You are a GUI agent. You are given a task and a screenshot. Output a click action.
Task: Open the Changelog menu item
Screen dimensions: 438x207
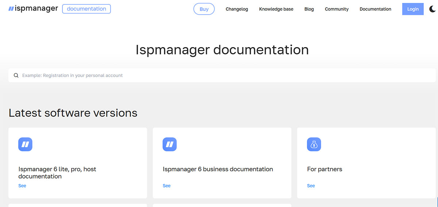tap(237, 9)
